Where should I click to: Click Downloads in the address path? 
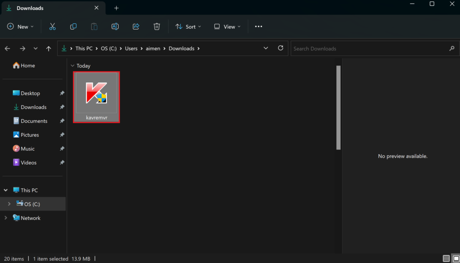(181, 48)
